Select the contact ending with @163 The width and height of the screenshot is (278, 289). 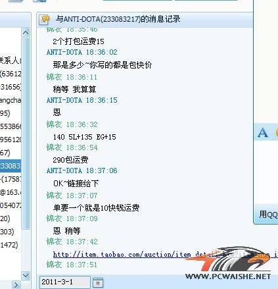pyautogui.click(x=11, y=192)
